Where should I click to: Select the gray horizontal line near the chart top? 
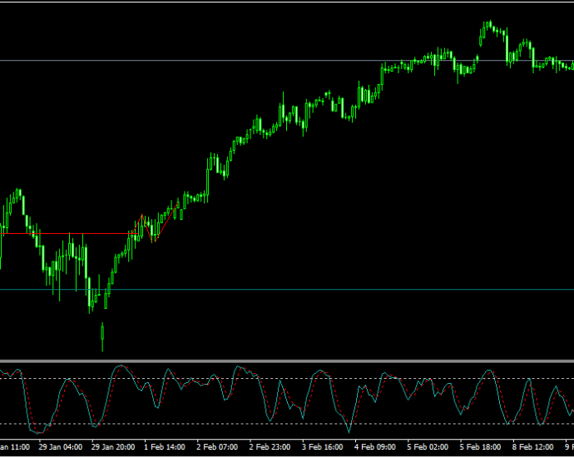pyautogui.click(x=287, y=61)
